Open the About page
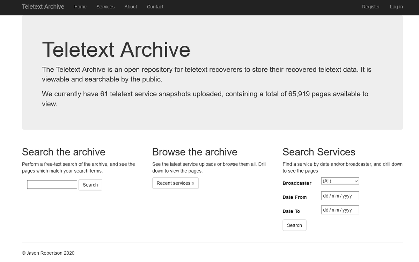 [x=131, y=7]
